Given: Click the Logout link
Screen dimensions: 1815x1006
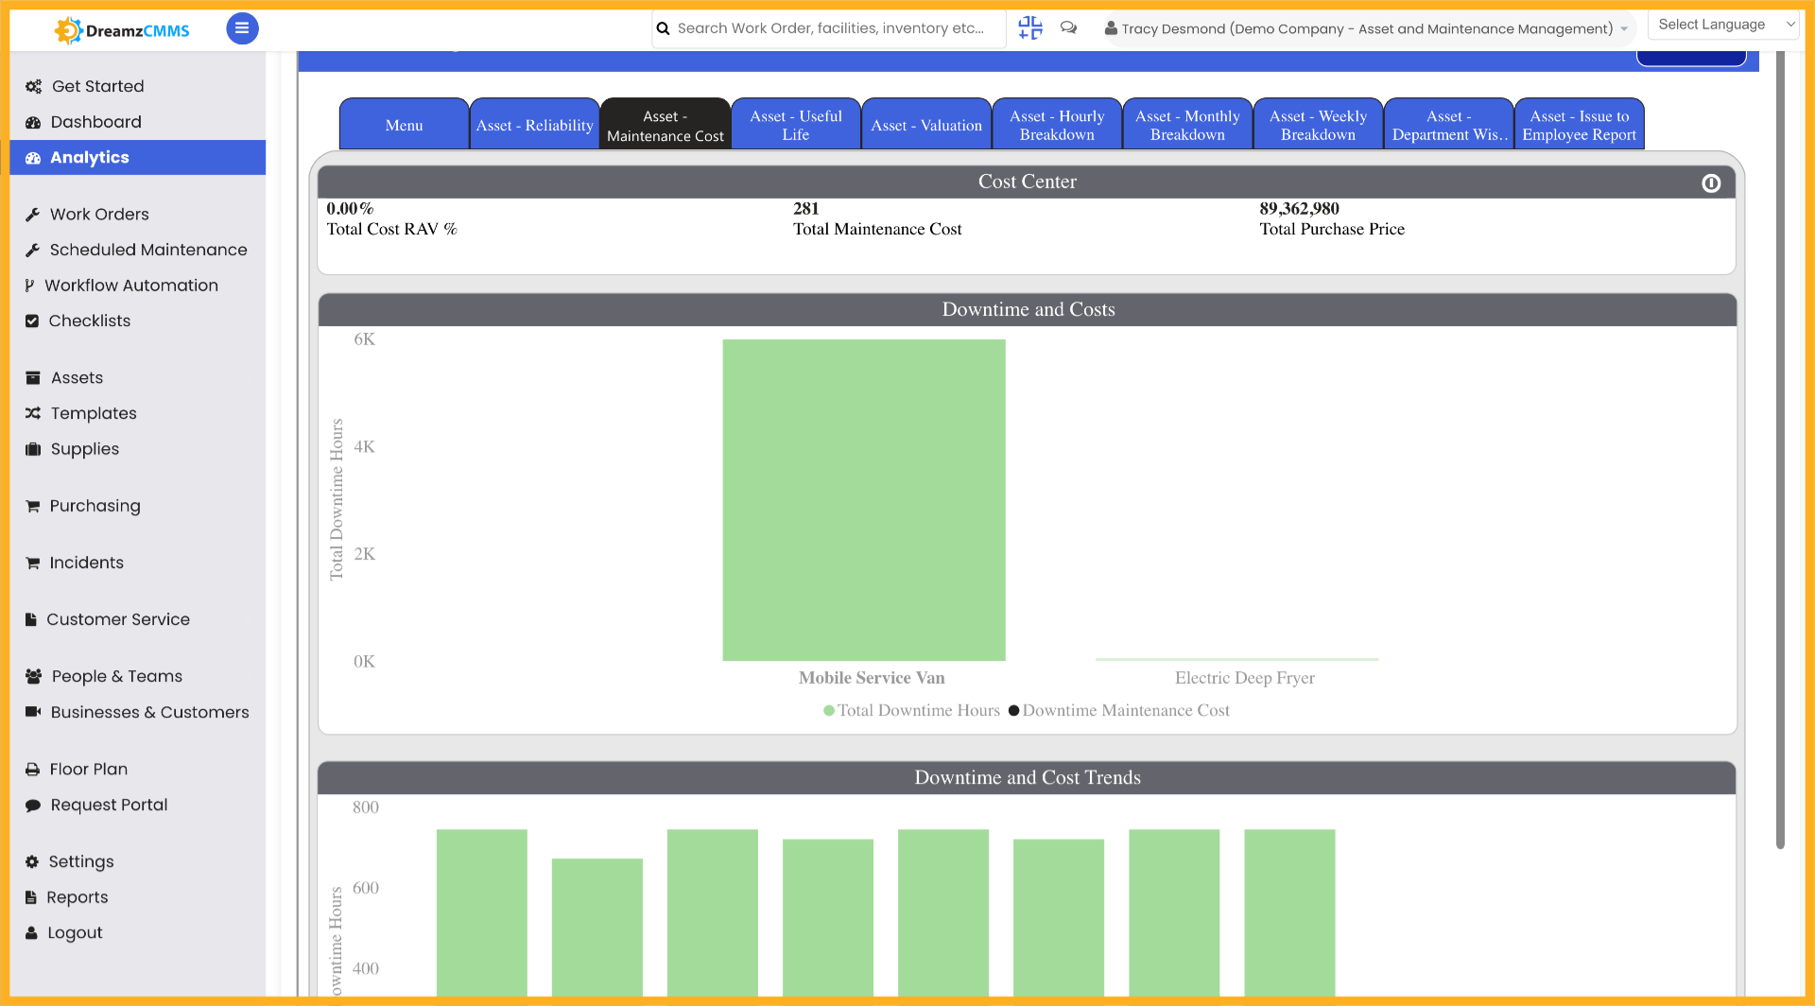Looking at the screenshot, I should click(x=74, y=932).
